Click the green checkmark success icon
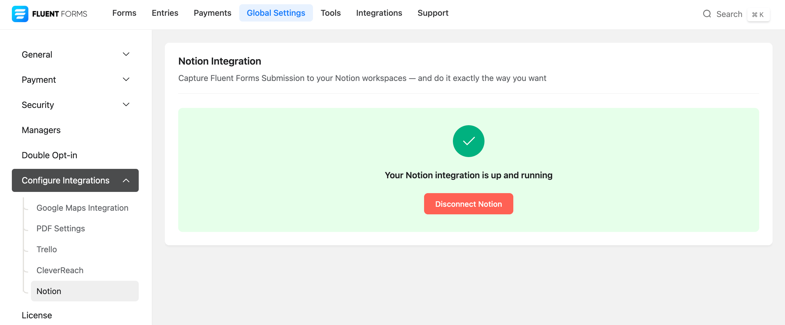 point(468,141)
